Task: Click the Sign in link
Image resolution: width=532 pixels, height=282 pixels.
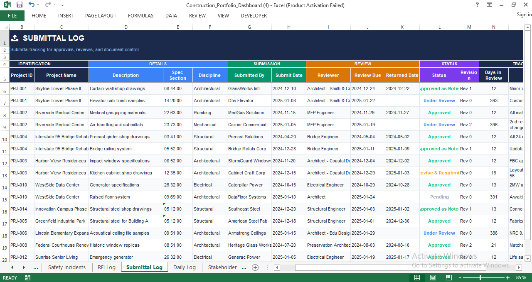Action: tap(524, 15)
